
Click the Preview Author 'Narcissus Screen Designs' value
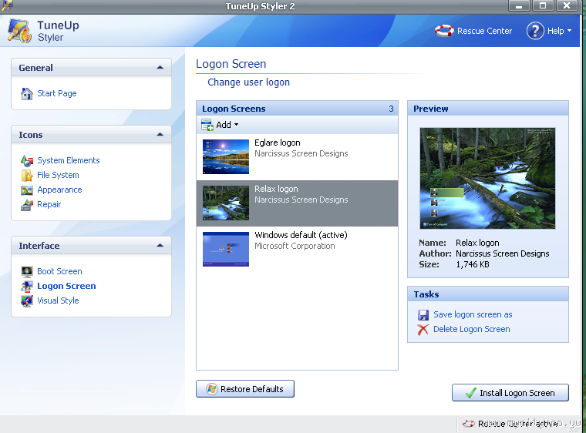click(x=502, y=253)
